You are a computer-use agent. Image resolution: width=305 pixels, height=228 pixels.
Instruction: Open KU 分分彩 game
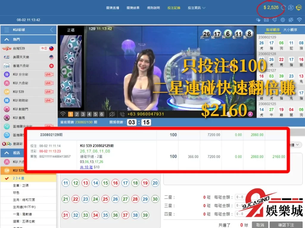point(28,75)
